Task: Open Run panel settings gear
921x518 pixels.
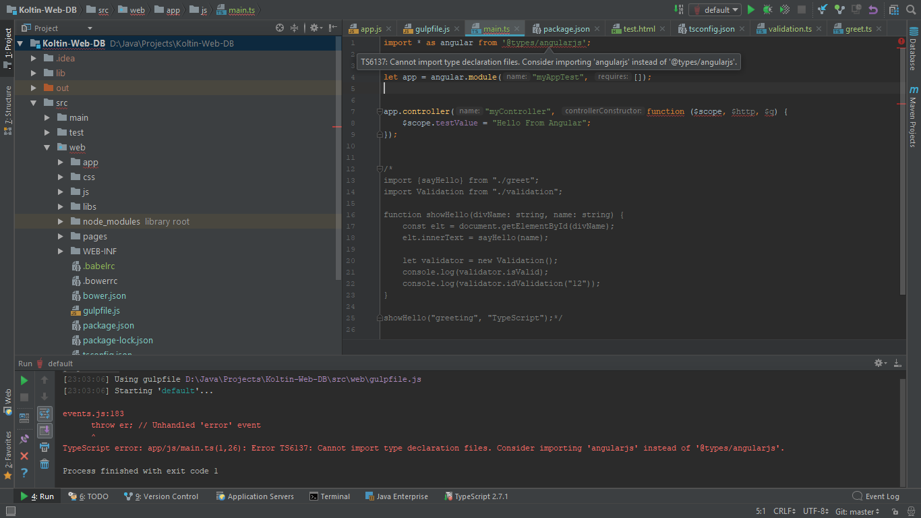Action: tap(881, 363)
